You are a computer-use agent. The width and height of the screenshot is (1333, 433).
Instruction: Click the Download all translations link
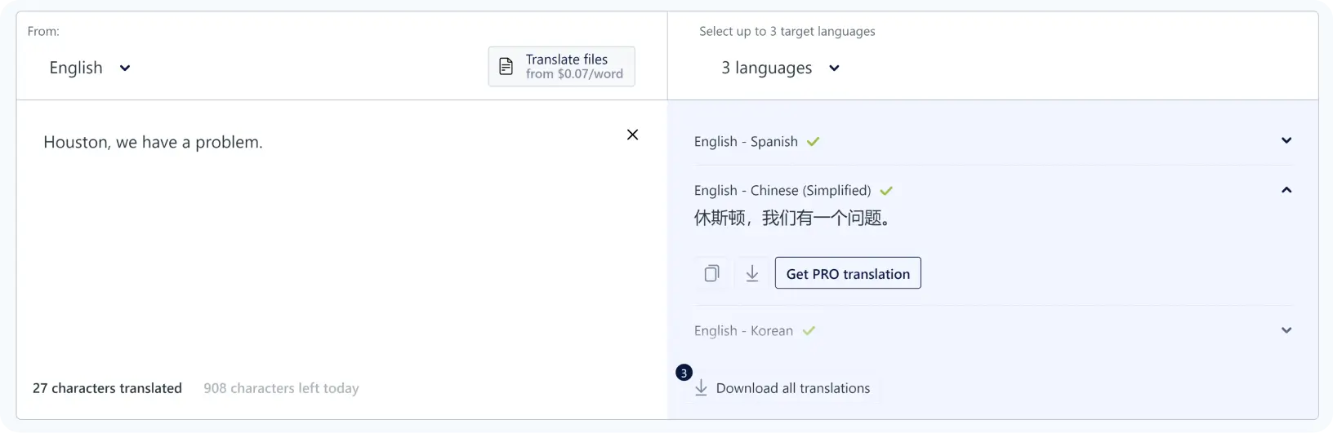[x=793, y=388]
